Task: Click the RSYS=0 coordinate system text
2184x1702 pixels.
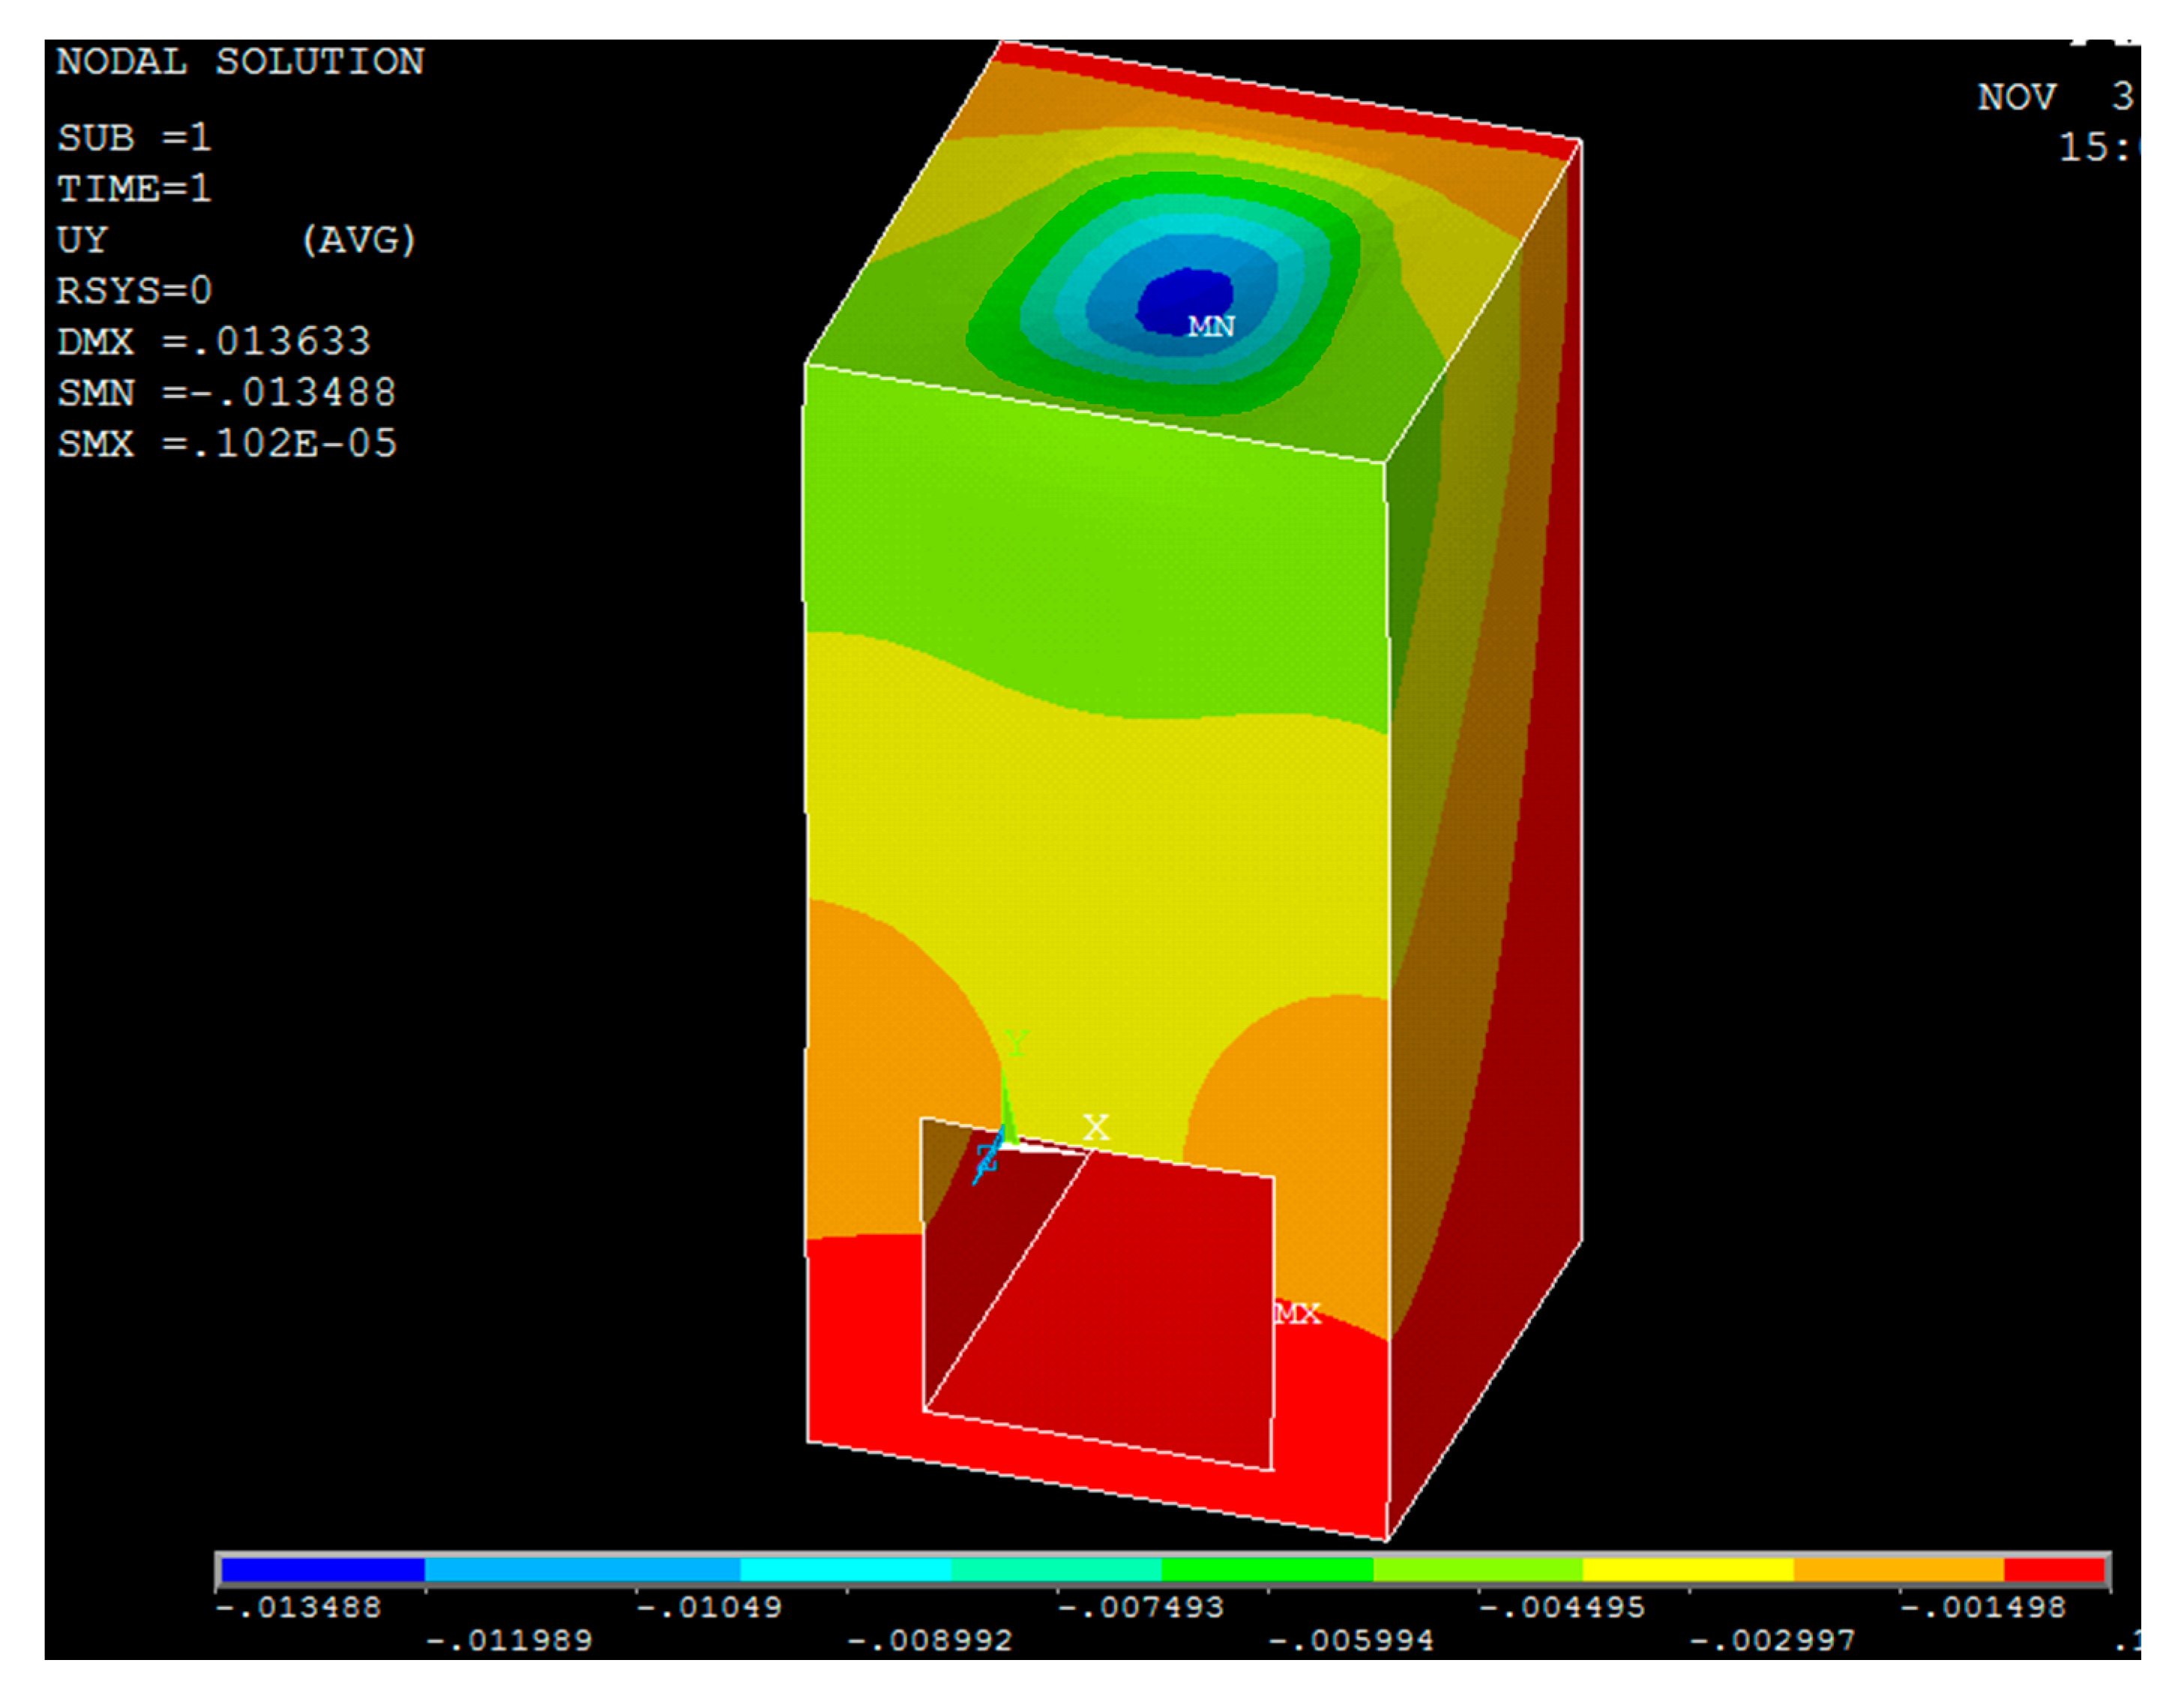Action: pyautogui.click(x=134, y=291)
